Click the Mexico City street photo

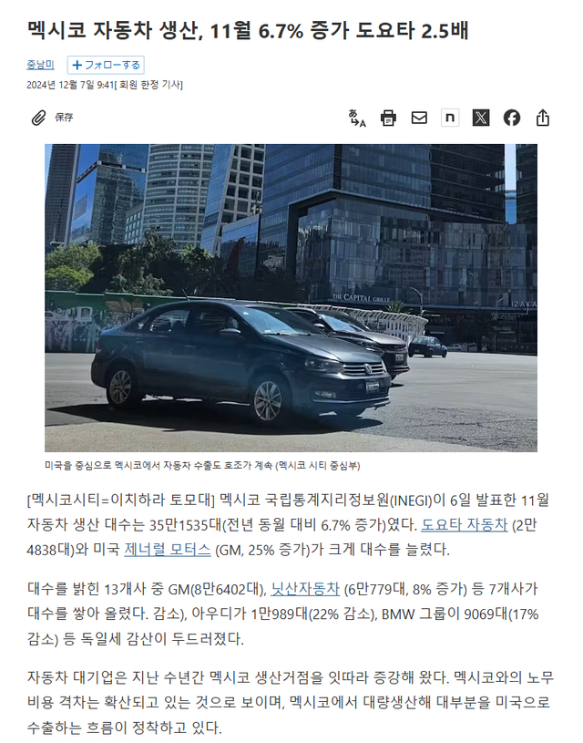[x=291, y=298]
